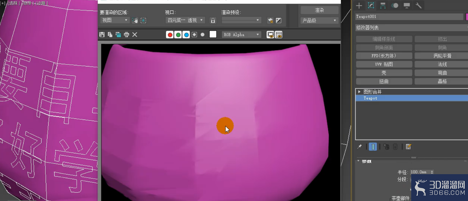The height and width of the screenshot is (201, 468).
Task: Expand the 图形合并 stack entry
Action: point(359,92)
